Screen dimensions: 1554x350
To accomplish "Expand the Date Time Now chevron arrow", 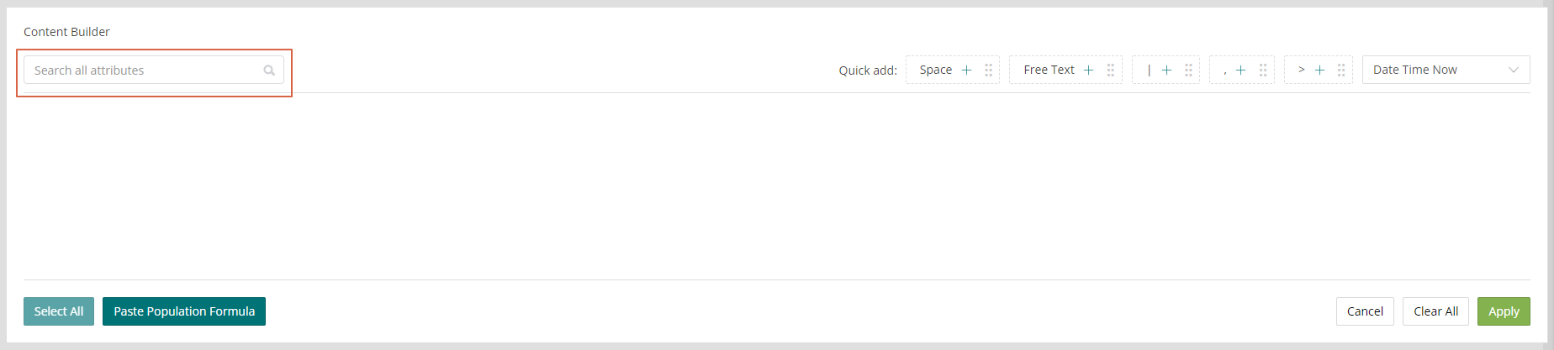I will click(1514, 70).
